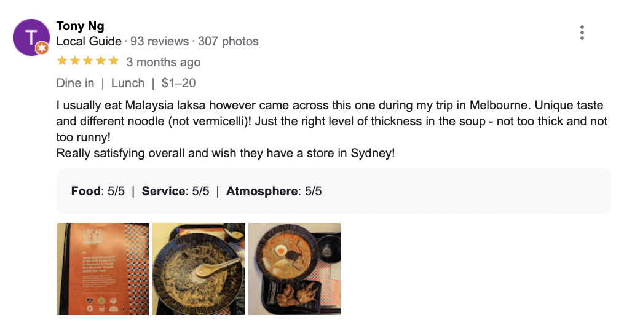Click the $1–20 price range
The height and width of the screenshot is (328, 632).
[x=179, y=83]
